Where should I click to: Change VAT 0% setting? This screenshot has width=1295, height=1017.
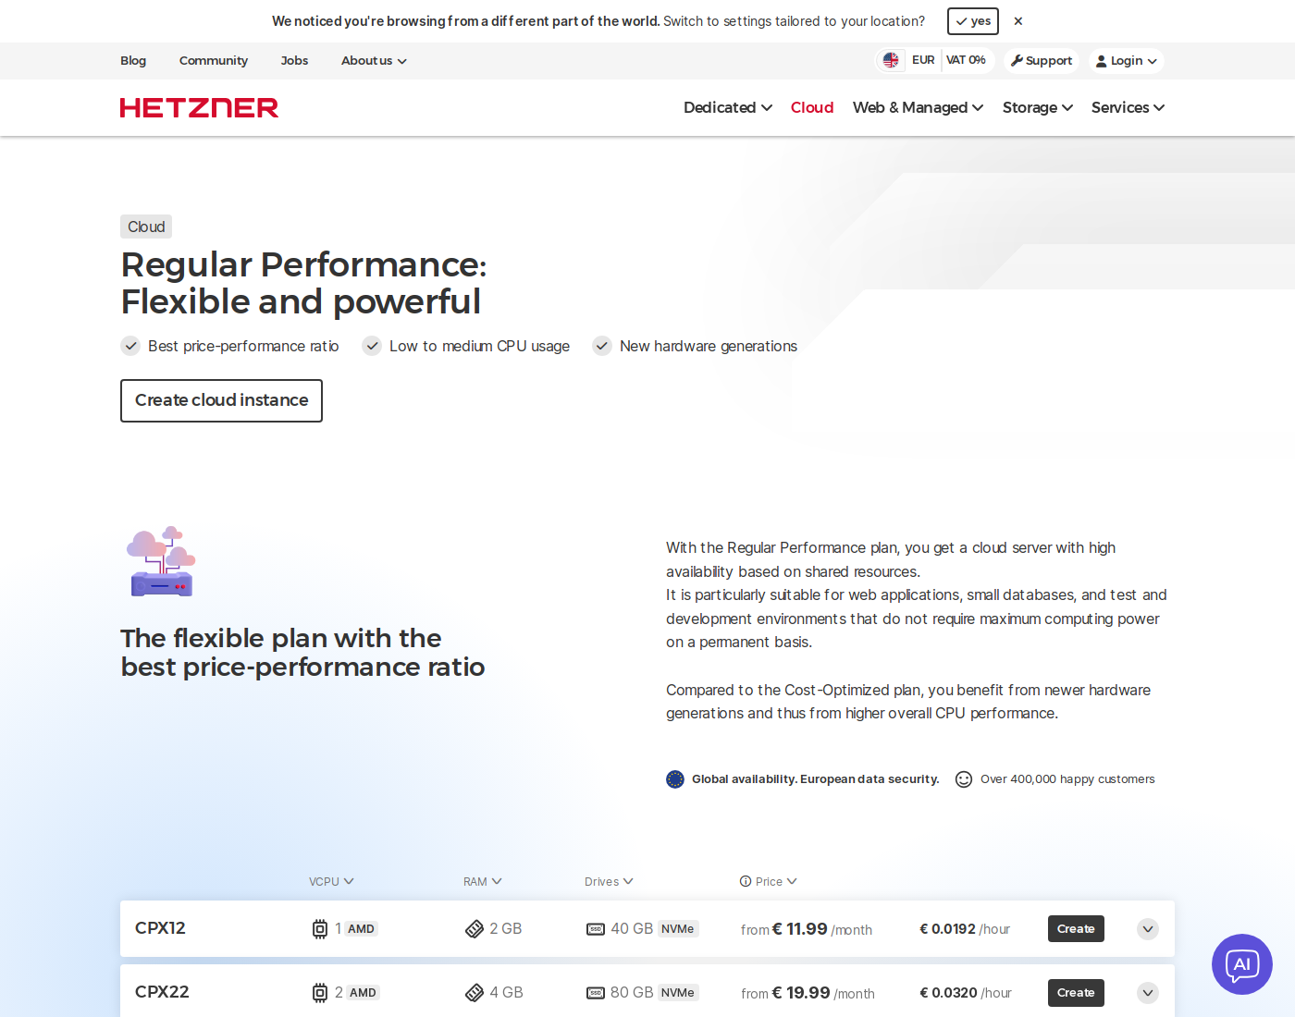coord(967,60)
